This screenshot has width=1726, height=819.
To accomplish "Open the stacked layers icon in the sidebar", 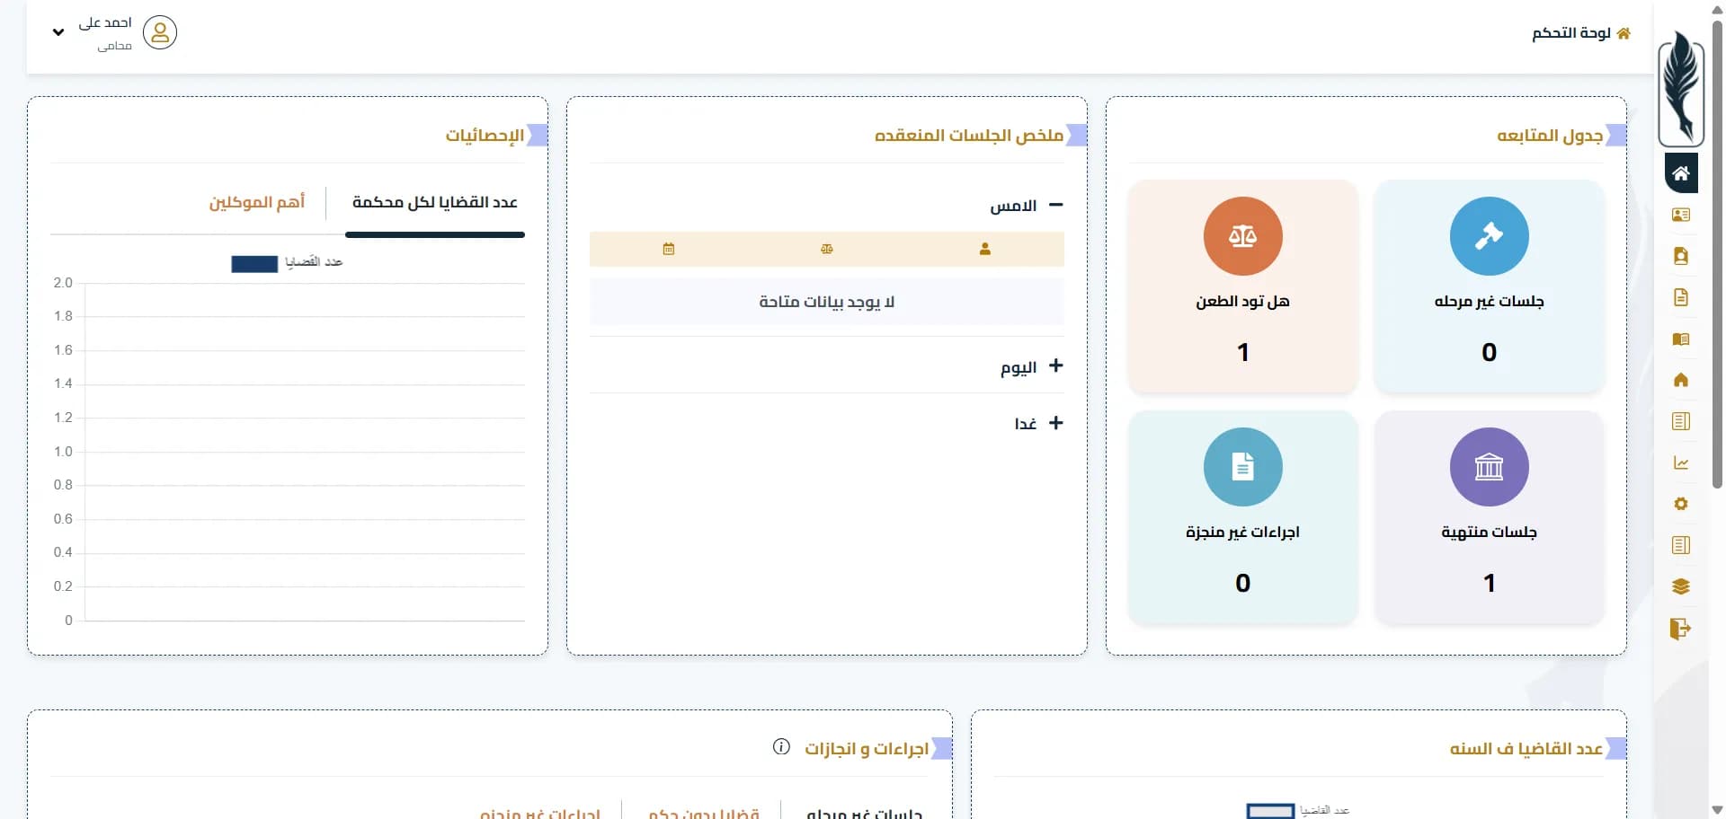I will (x=1680, y=586).
